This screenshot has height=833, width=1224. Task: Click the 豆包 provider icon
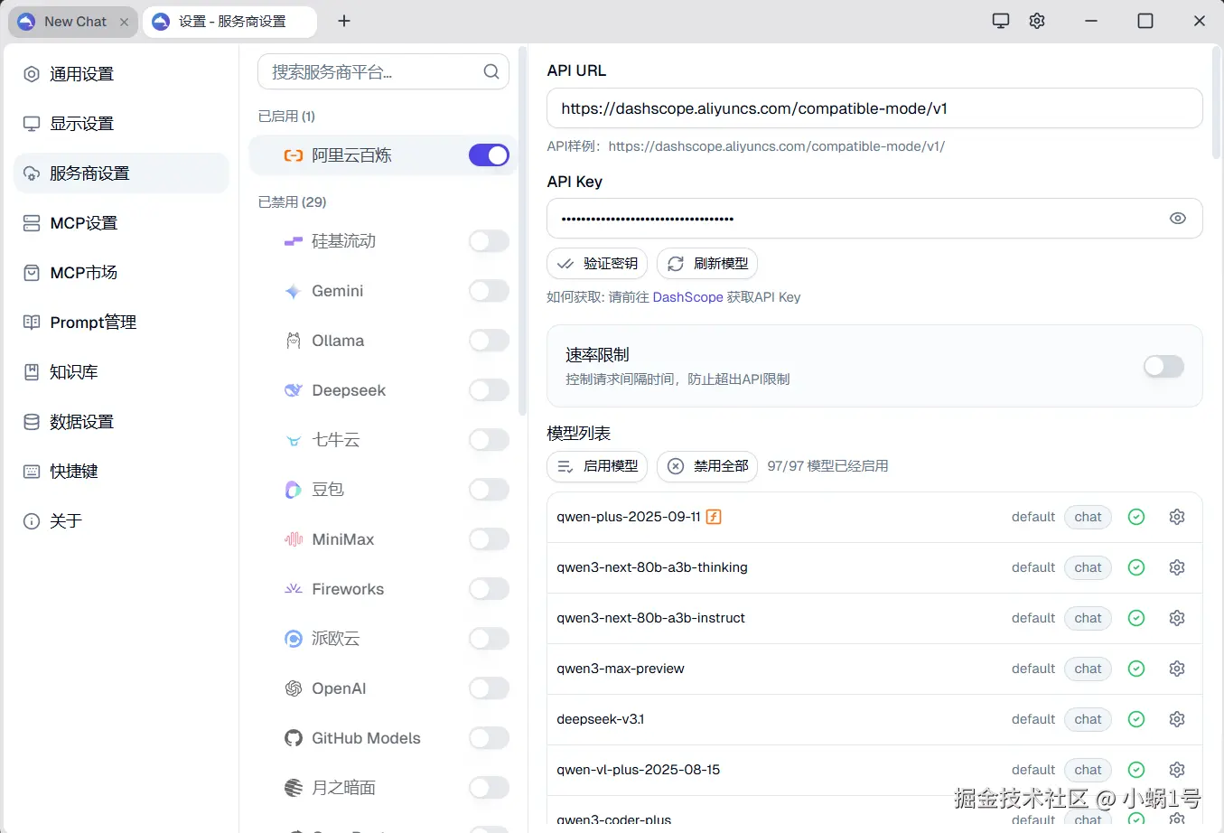click(x=294, y=490)
